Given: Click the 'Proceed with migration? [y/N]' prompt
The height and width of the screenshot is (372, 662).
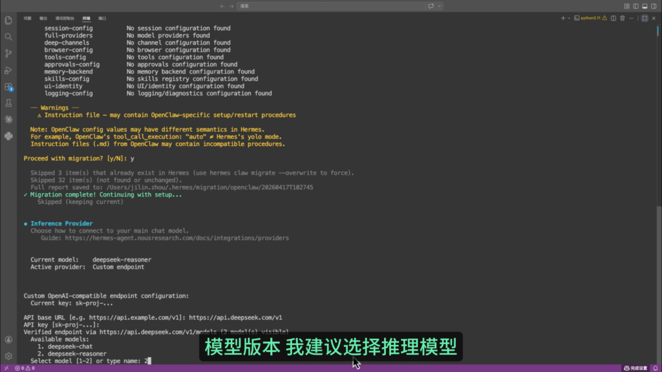Looking at the screenshot, I should [x=76, y=159].
